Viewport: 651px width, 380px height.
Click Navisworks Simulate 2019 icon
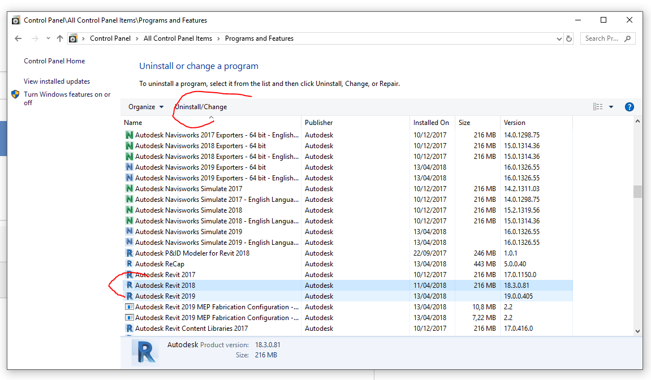129,232
